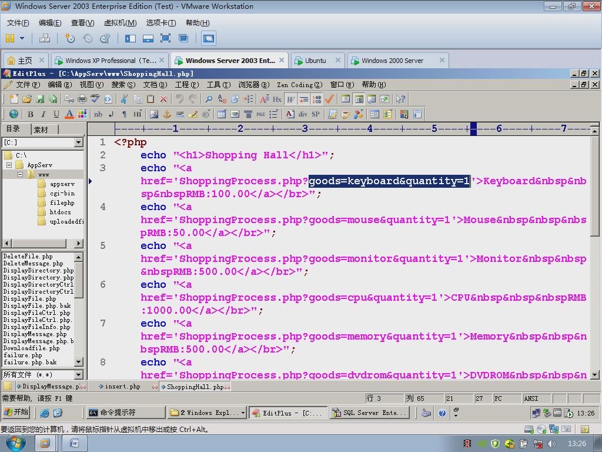Toggle the auto indent toolbar button
This screenshot has height=452, width=602.
[304, 99]
